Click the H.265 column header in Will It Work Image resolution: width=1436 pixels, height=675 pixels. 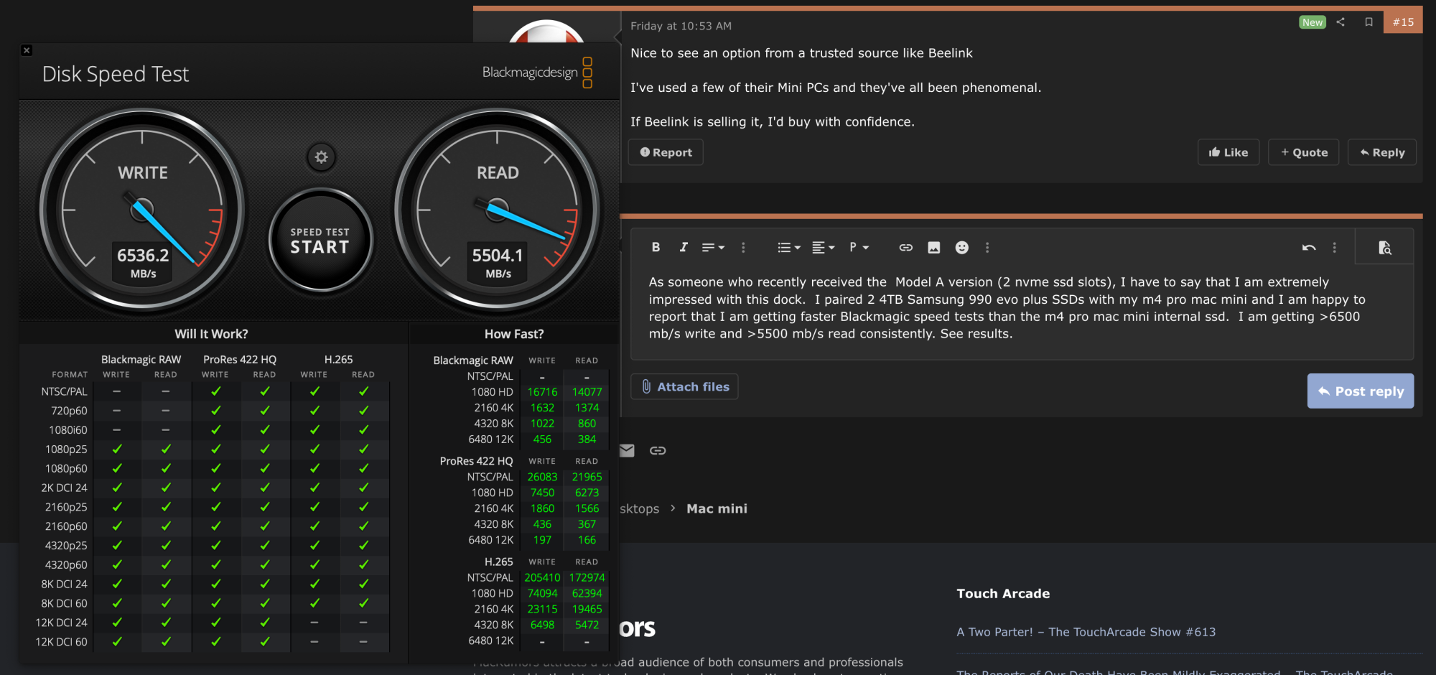pos(338,359)
